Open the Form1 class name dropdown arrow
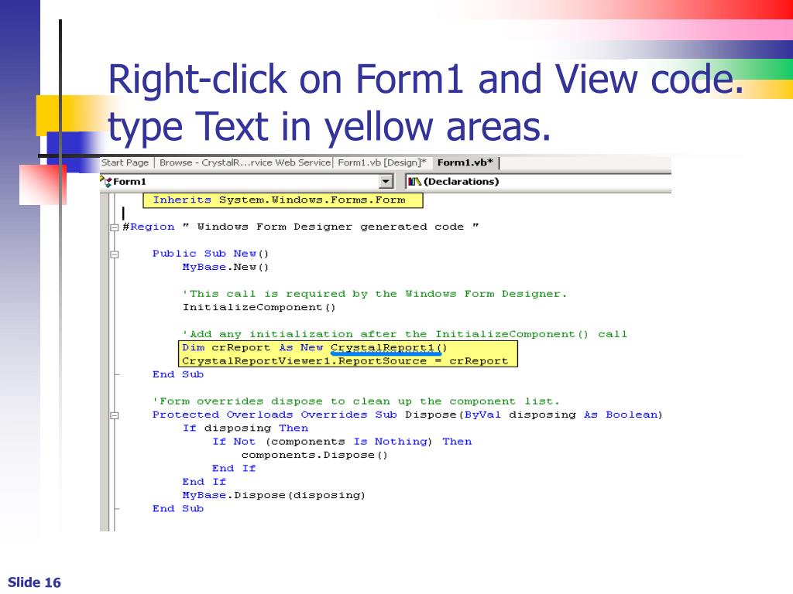The width and height of the screenshot is (793, 594). tap(386, 181)
